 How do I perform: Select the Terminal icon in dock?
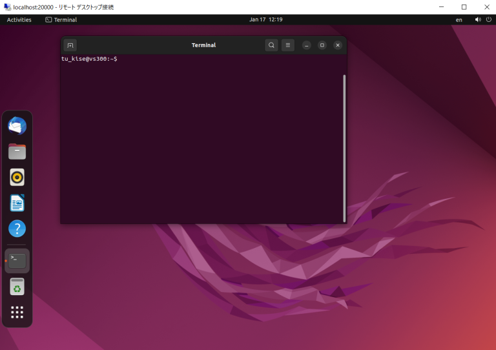click(x=17, y=260)
